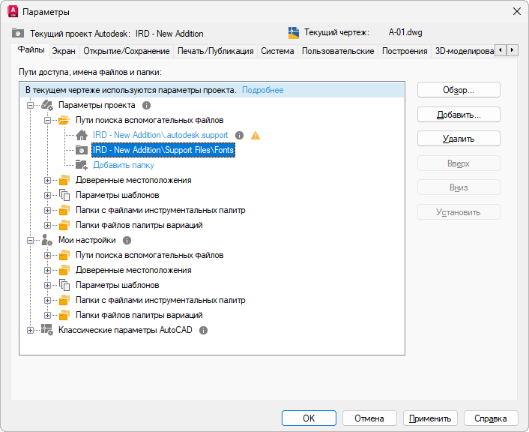This screenshot has width=529, height=432.
Task: Open the Подробнее link
Action: [x=262, y=90]
